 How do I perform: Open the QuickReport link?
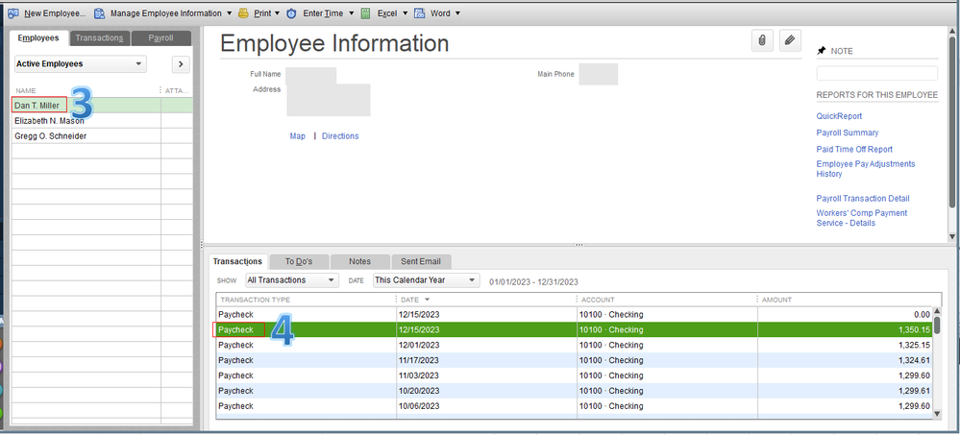pyautogui.click(x=839, y=116)
